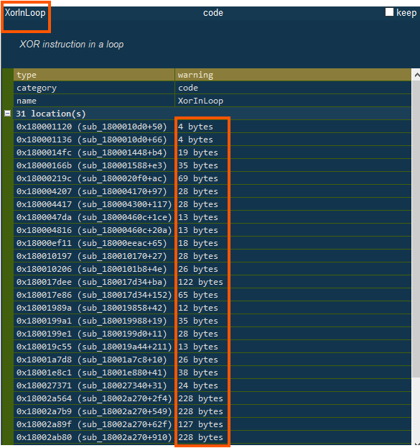Open location 0x1800047da (sub_18000460c+1ce)
420x448 pixels.
94,217
